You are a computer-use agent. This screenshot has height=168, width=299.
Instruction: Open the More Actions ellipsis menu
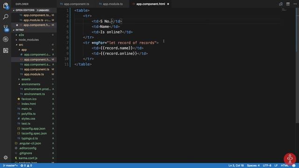pos(295,4)
